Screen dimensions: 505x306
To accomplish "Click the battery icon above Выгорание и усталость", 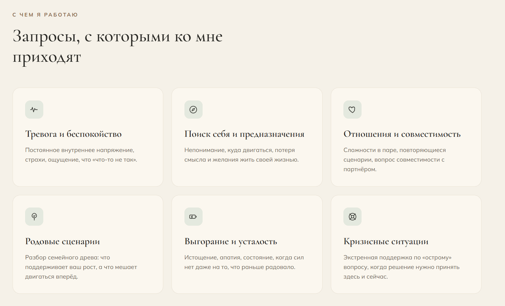I will (193, 216).
